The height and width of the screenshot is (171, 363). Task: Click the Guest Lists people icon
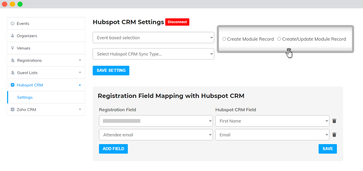tap(13, 73)
